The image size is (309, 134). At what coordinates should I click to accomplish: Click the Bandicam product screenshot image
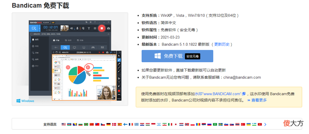point(70,59)
